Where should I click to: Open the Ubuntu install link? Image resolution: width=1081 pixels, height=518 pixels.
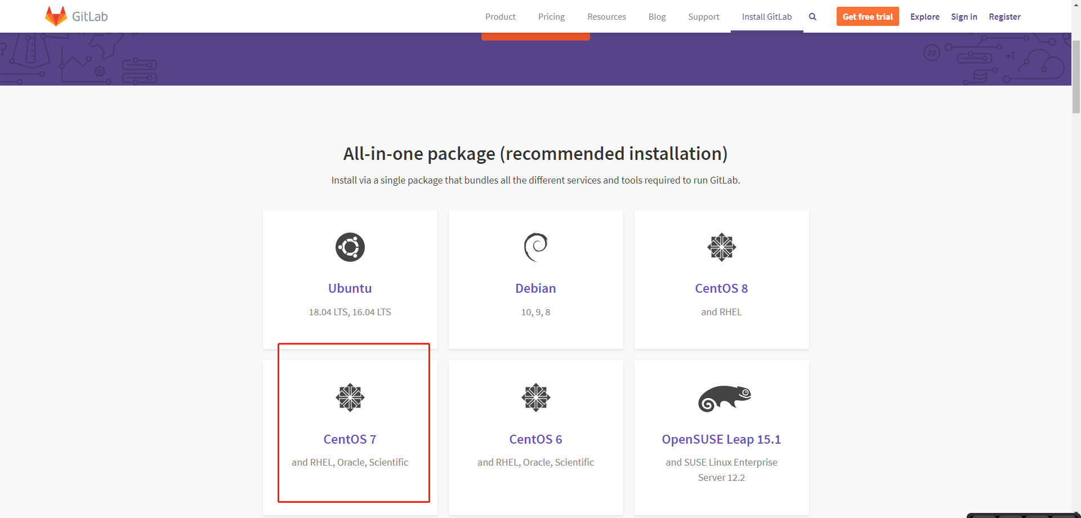click(350, 288)
